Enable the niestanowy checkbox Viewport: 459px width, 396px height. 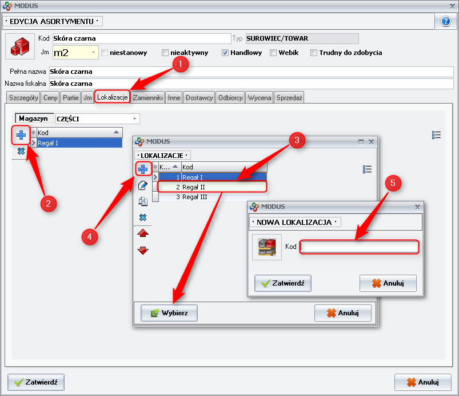click(x=105, y=53)
